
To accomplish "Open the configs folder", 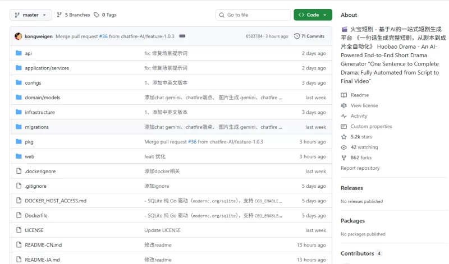I will pos(33,82).
